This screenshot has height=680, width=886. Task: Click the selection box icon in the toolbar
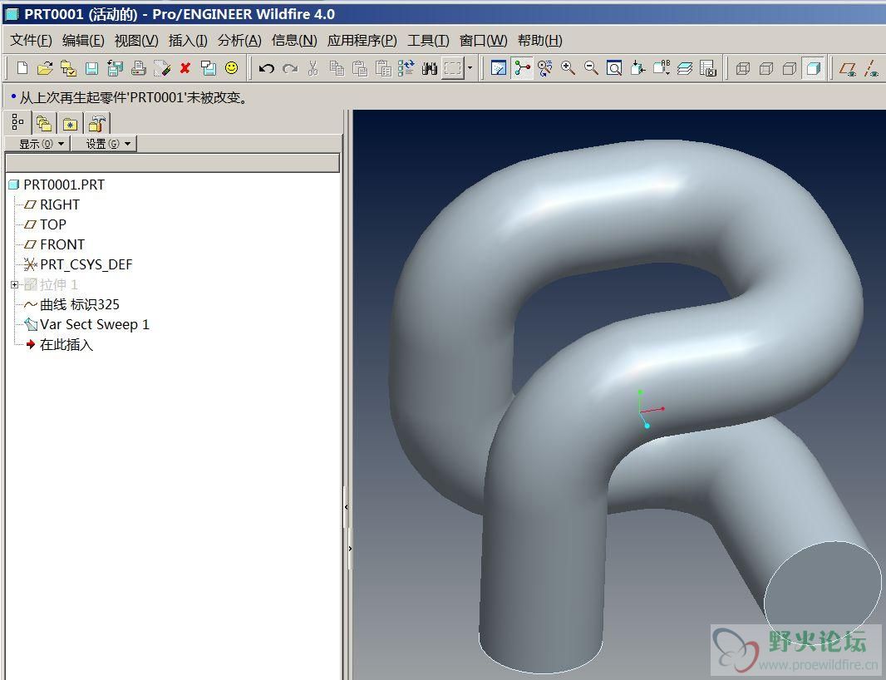tap(453, 68)
